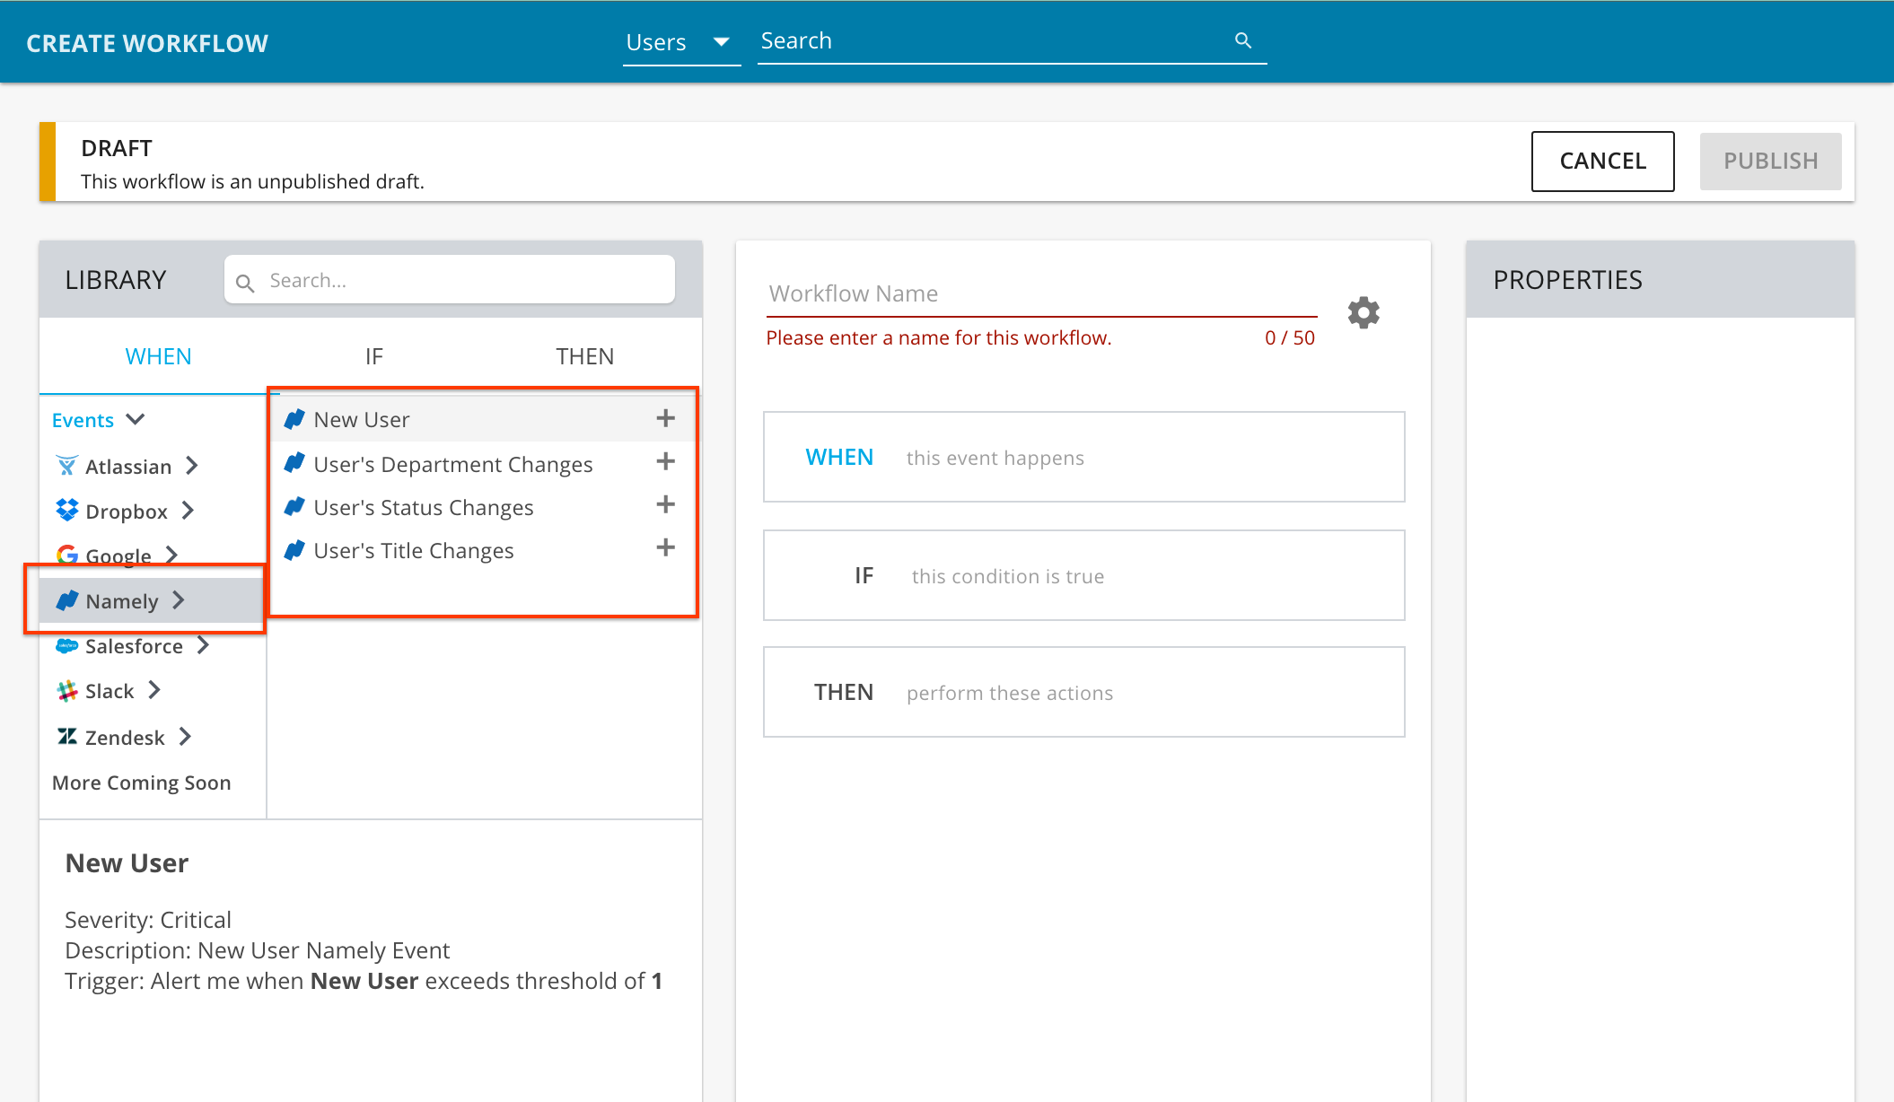Open the Users dropdown in header

[680, 42]
